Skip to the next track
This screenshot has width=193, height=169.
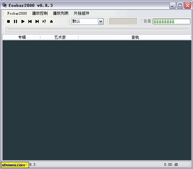click(37, 21)
